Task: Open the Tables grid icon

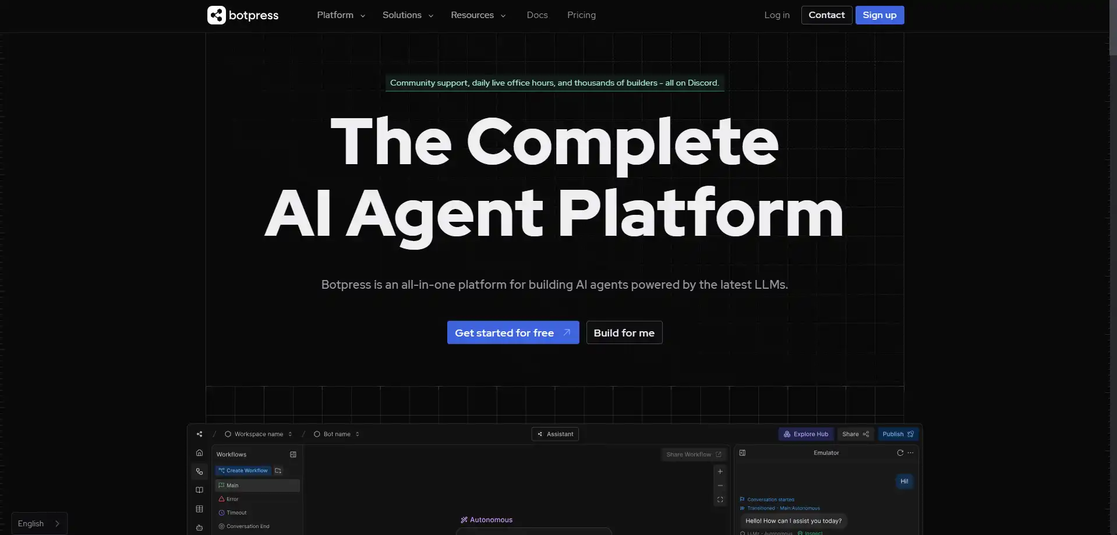Action: (x=199, y=509)
